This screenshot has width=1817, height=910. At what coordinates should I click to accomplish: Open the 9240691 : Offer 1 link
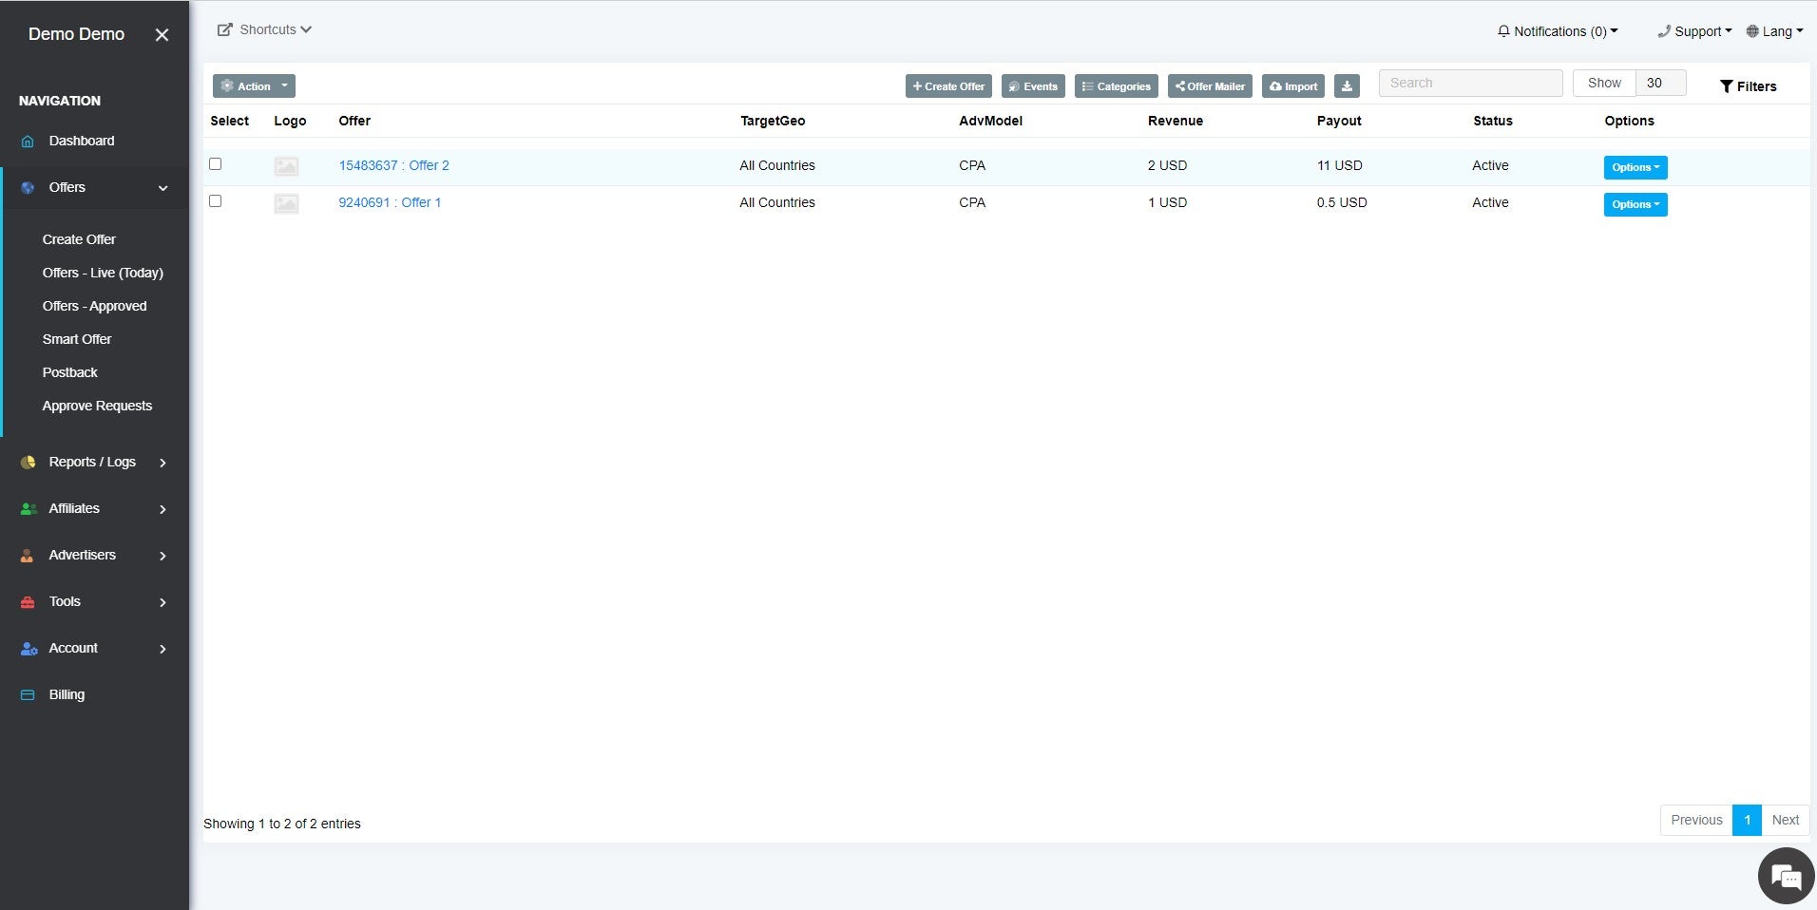[x=390, y=202]
